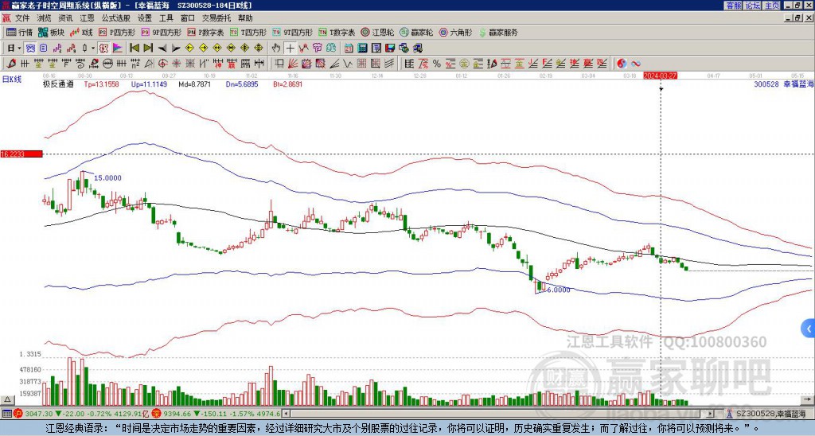Viewport: 815px width, 436px height.
Task: Open the 江恩 menu
Action: (87, 18)
